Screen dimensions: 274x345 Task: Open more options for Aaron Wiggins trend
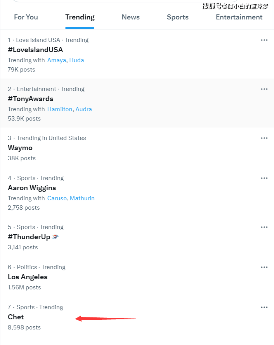264,178
